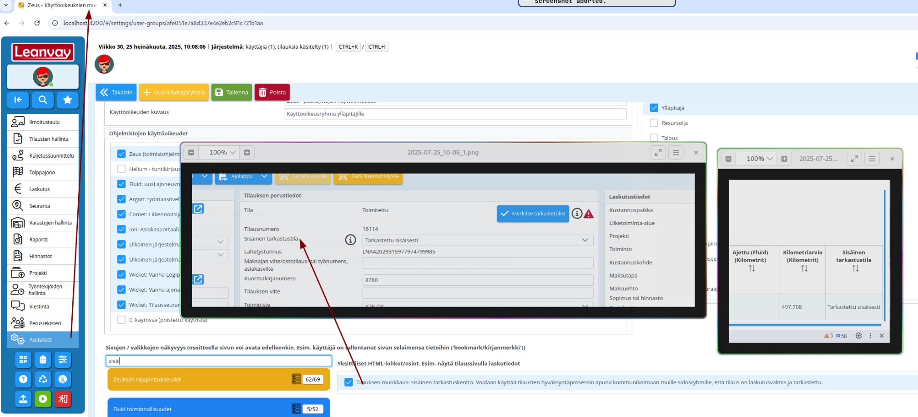The width and height of the screenshot is (918, 417).
Task: Click the red Poista button
Action: click(x=272, y=92)
